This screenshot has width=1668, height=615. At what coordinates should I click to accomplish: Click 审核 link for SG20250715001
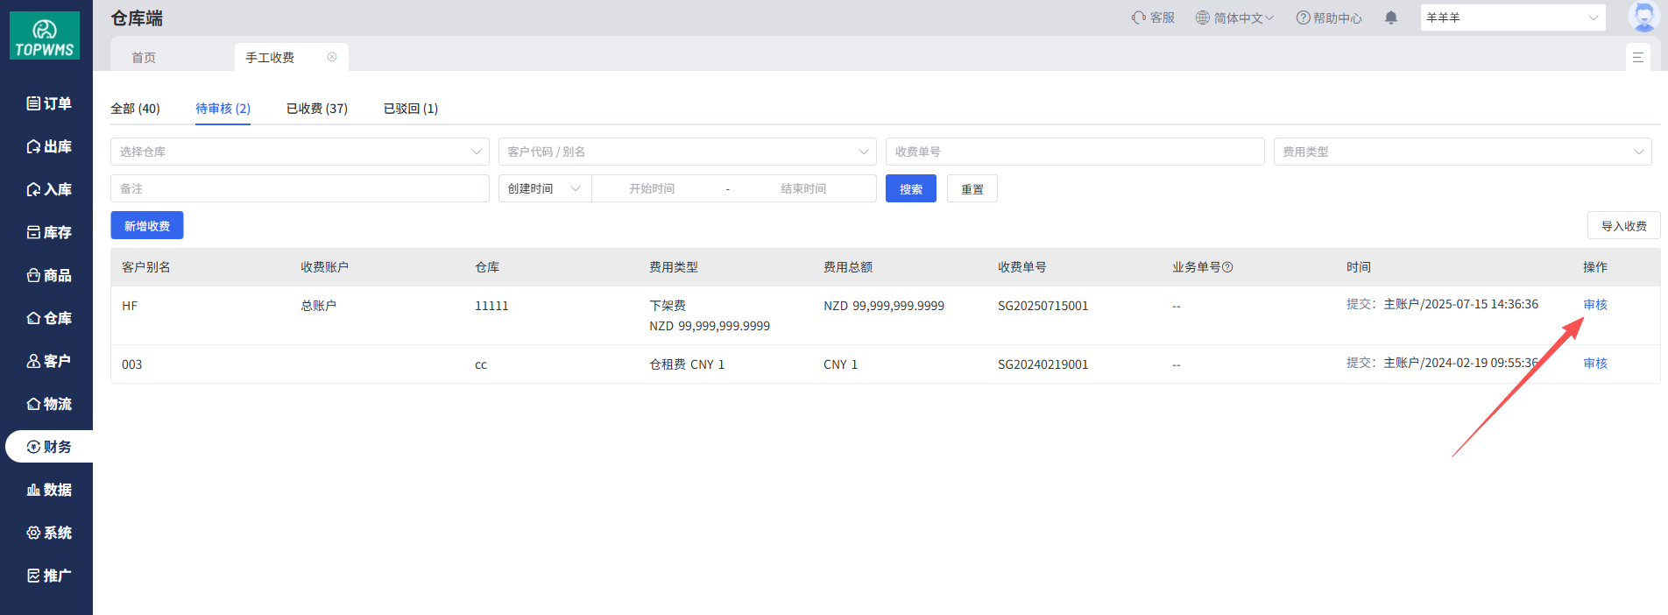click(x=1594, y=305)
